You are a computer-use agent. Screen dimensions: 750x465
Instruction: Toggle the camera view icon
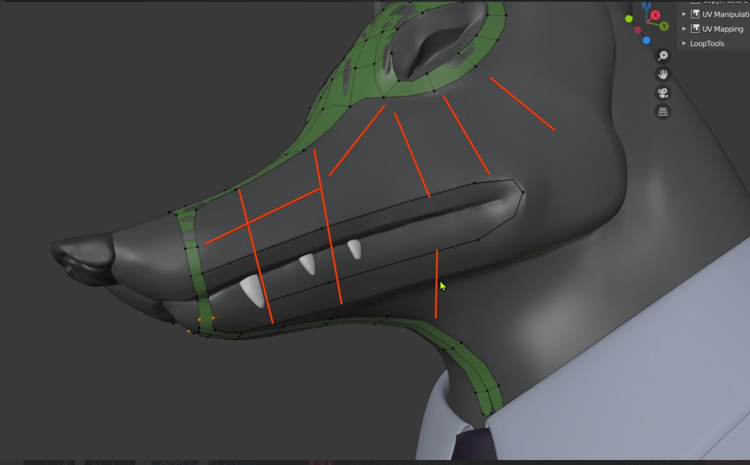click(663, 93)
